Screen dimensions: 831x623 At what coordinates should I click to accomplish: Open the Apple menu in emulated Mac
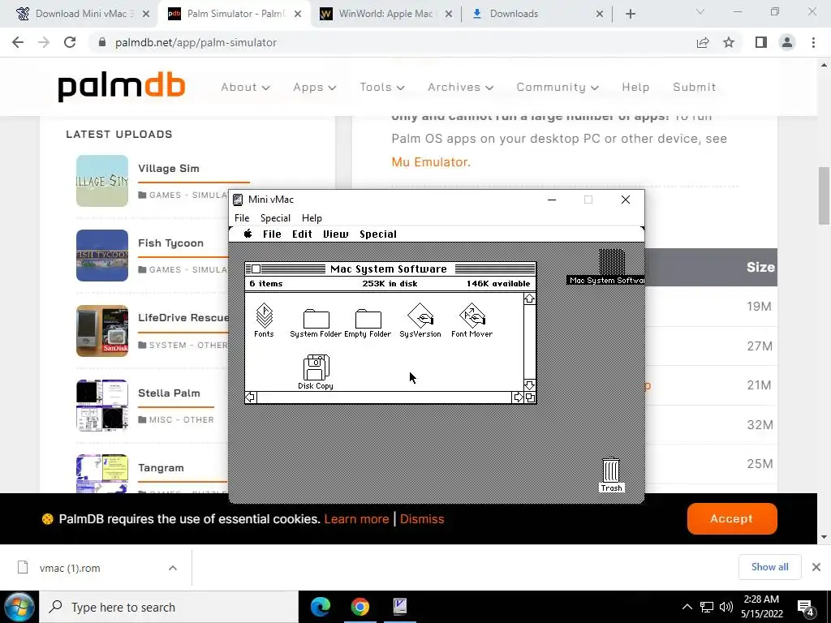(x=248, y=234)
